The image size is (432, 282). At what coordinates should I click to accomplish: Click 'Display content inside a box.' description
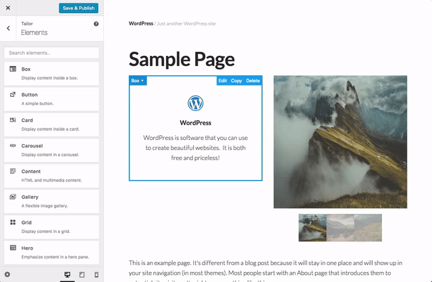click(x=49, y=78)
